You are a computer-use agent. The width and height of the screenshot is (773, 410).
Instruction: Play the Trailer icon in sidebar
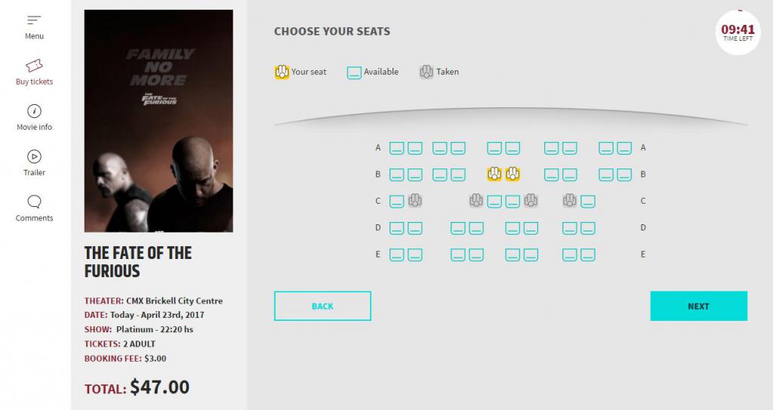[x=34, y=156]
